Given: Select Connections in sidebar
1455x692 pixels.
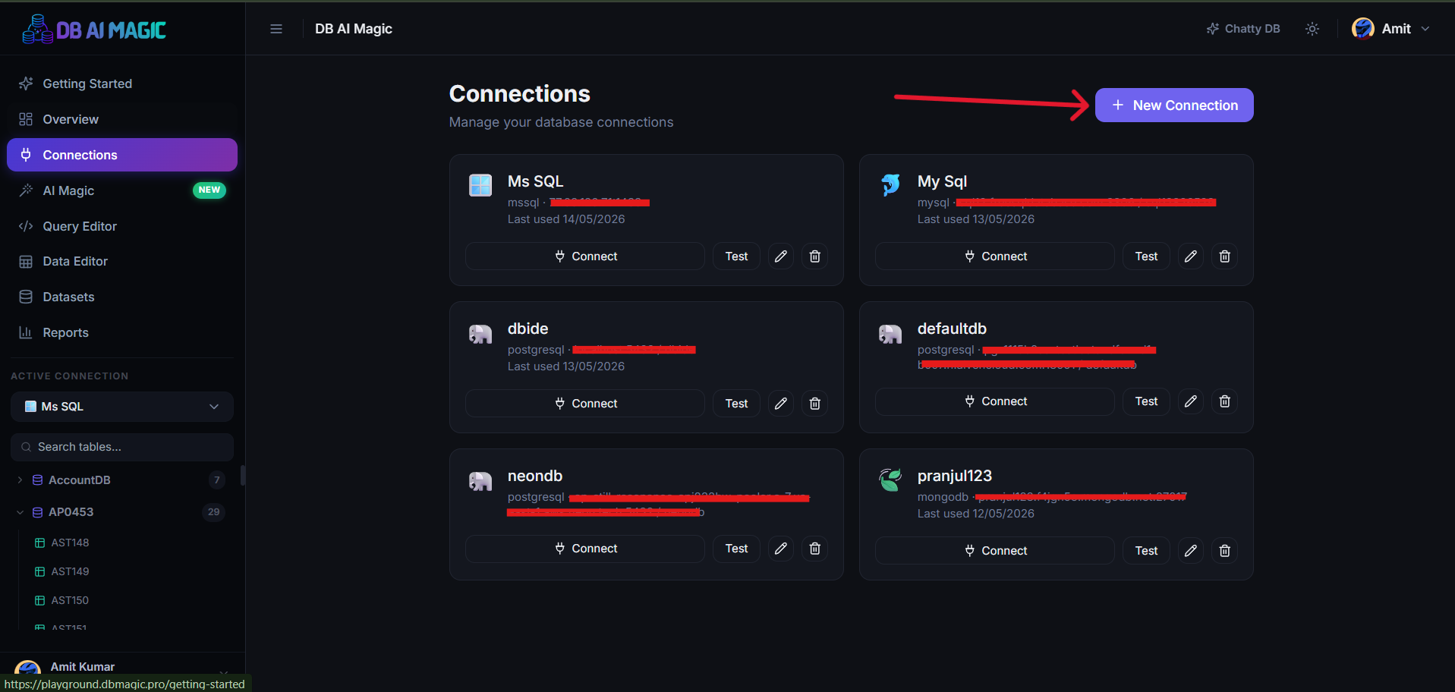Looking at the screenshot, I should (x=122, y=155).
